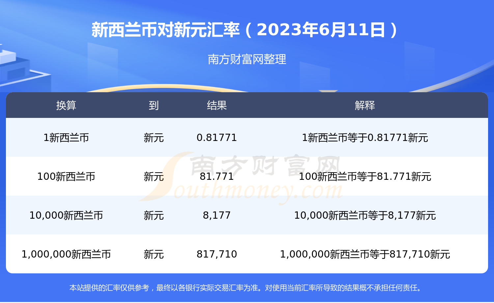Screen dimensions: 494x303
Task: Select the result value 81.771
Action: coord(217,177)
